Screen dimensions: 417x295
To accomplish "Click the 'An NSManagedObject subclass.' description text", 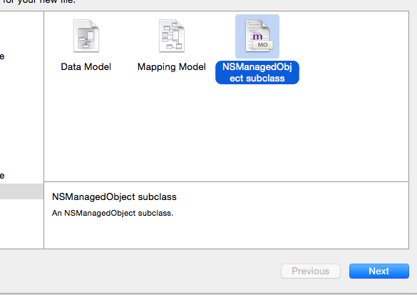I will tap(113, 213).
